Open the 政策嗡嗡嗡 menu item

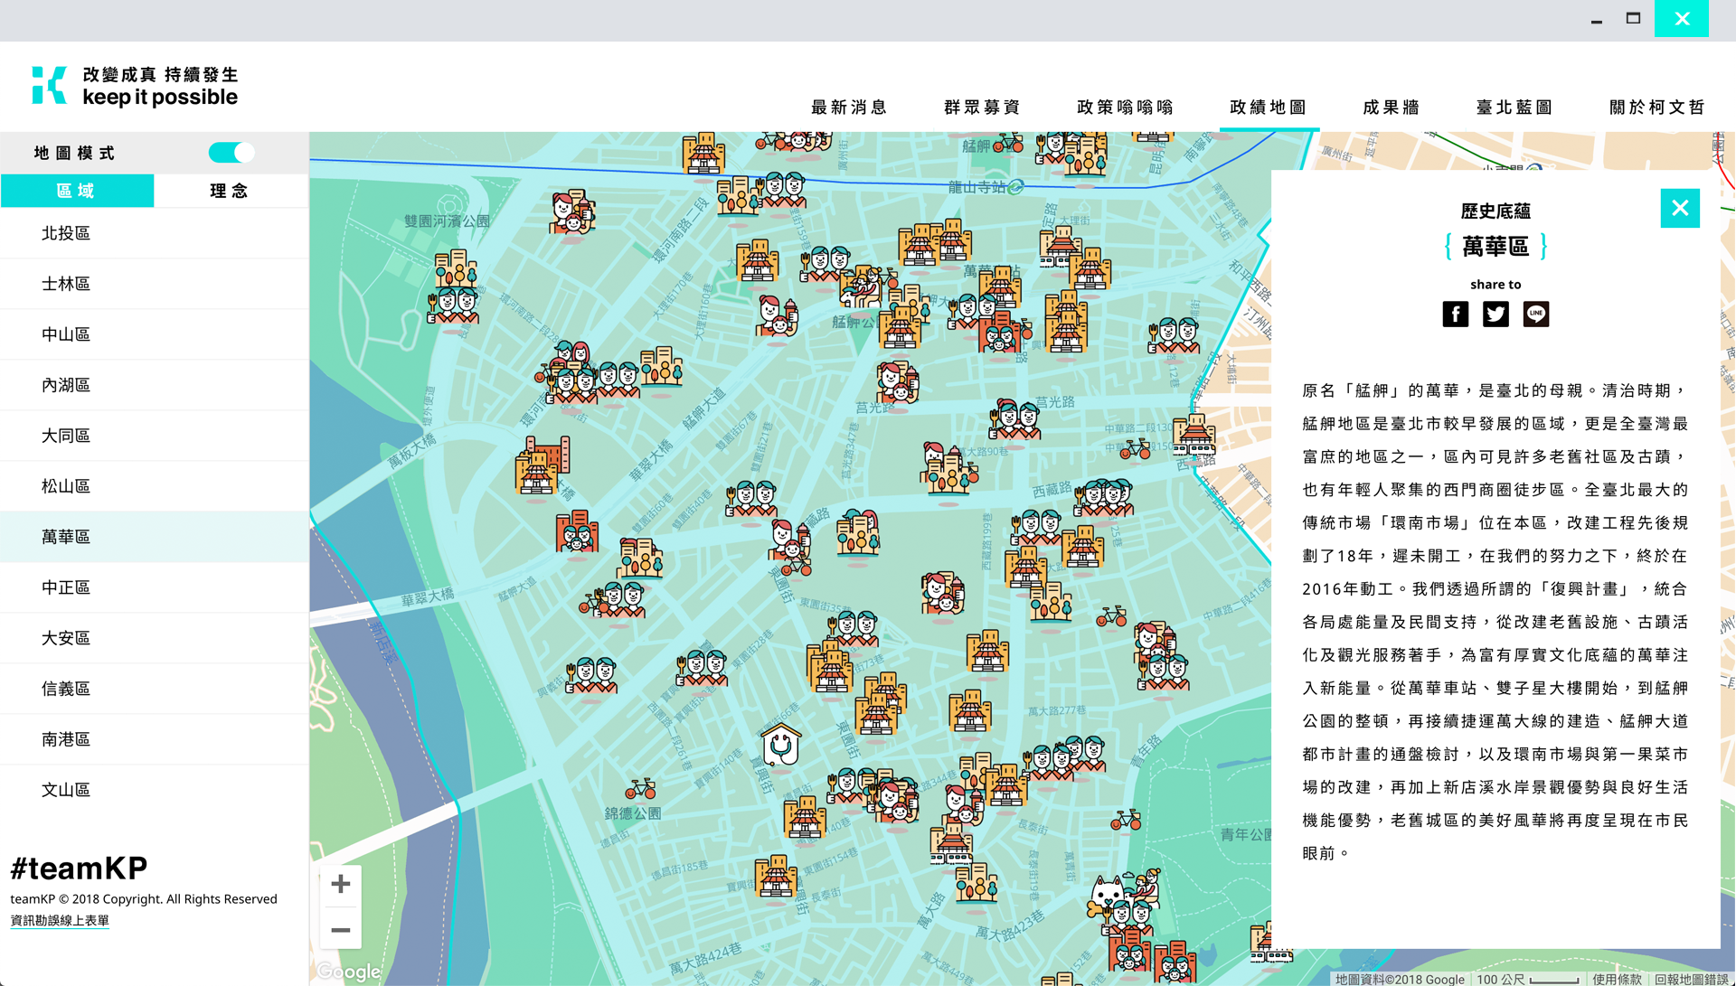click(1125, 108)
